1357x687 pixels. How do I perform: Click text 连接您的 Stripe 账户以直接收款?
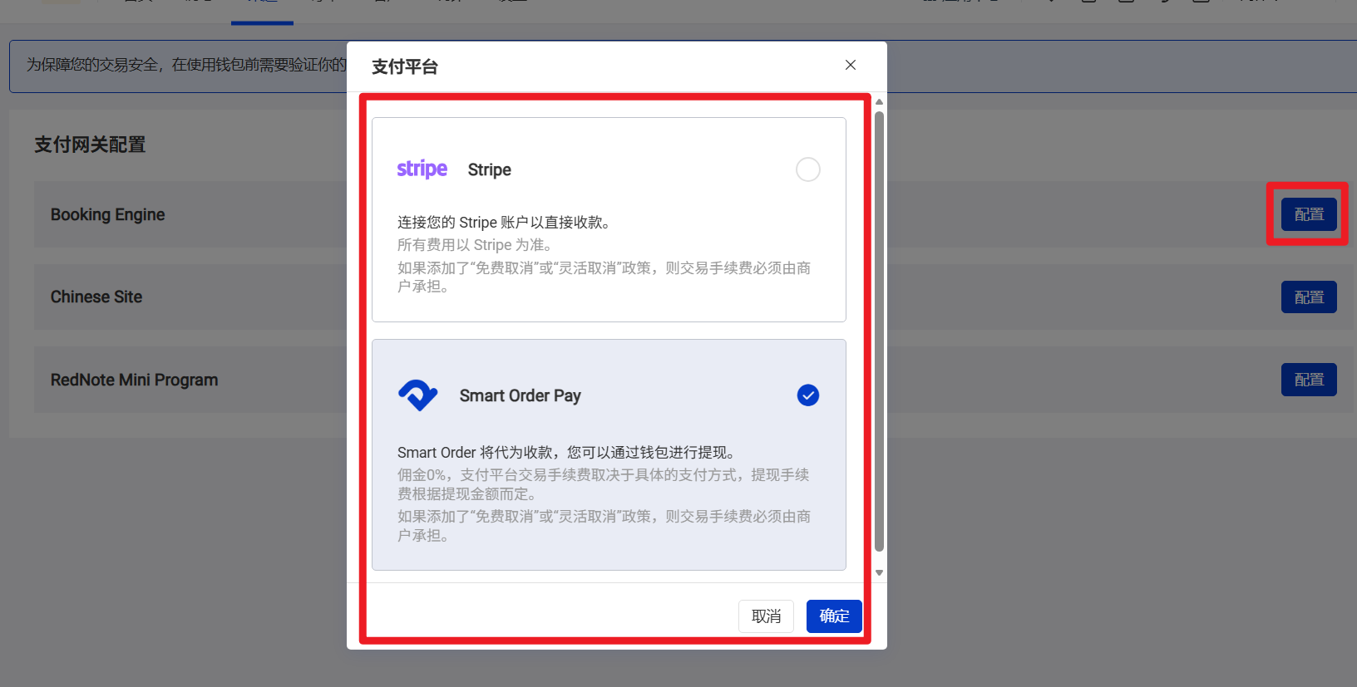click(504, 222)
